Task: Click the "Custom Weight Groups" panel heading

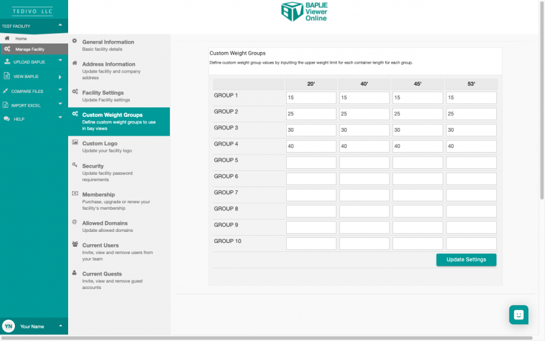Action: [237, 53]
